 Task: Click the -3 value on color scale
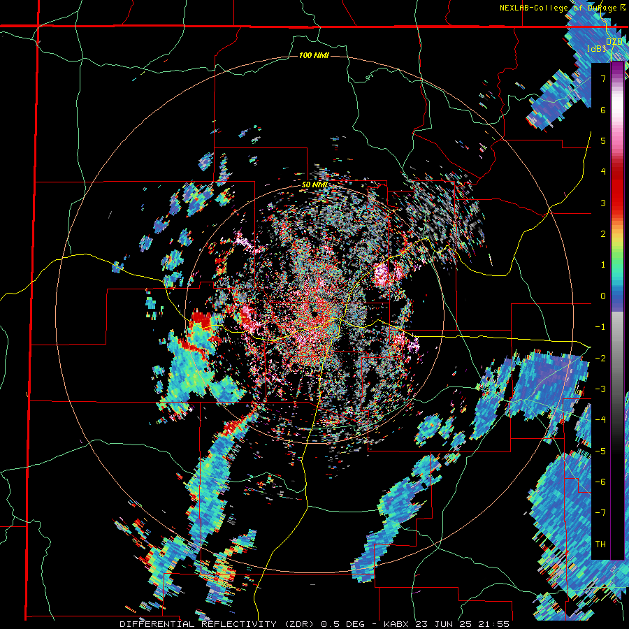tap(600, 389)
